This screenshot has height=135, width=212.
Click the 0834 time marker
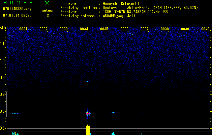(x=84, y=29)
